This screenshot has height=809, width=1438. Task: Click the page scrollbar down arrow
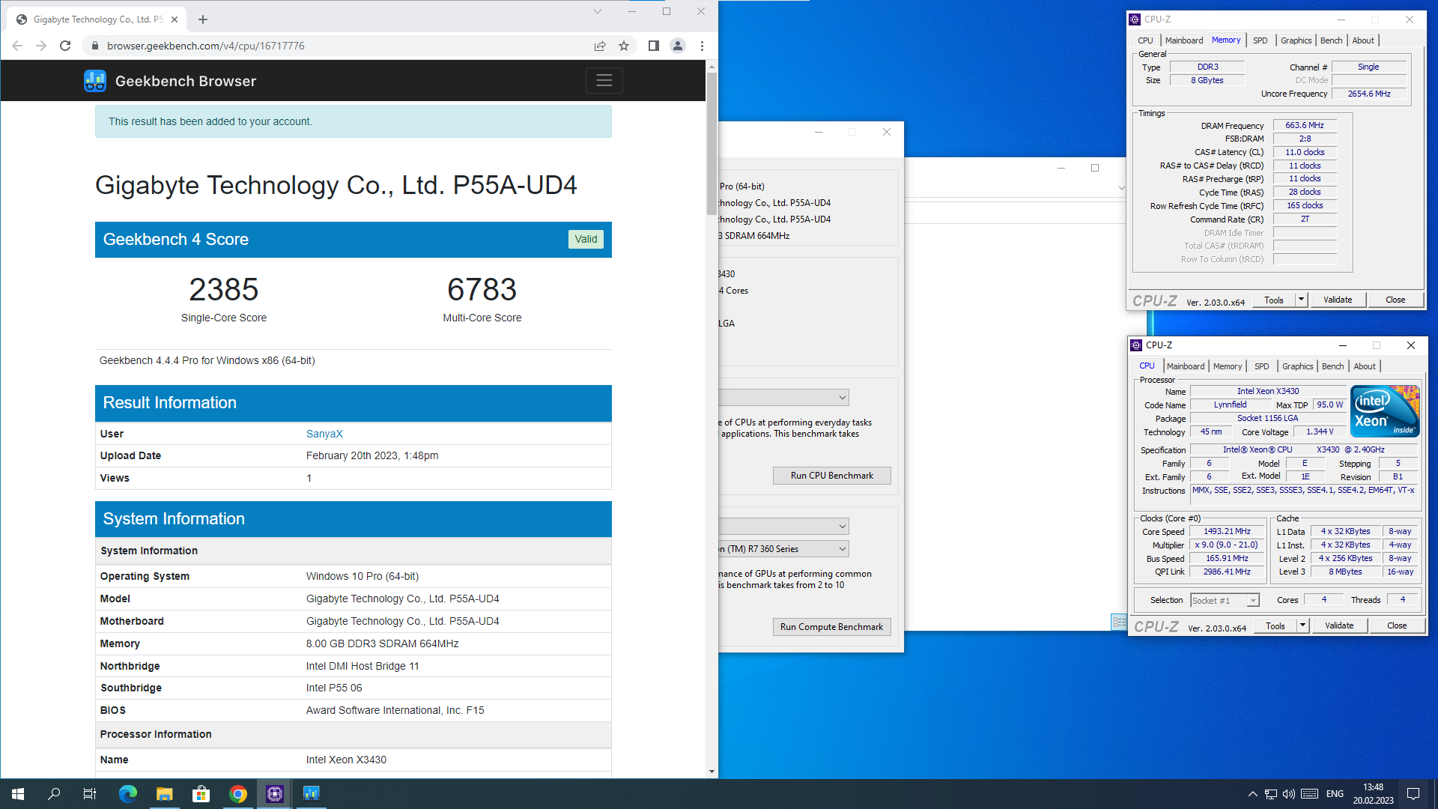712,772
